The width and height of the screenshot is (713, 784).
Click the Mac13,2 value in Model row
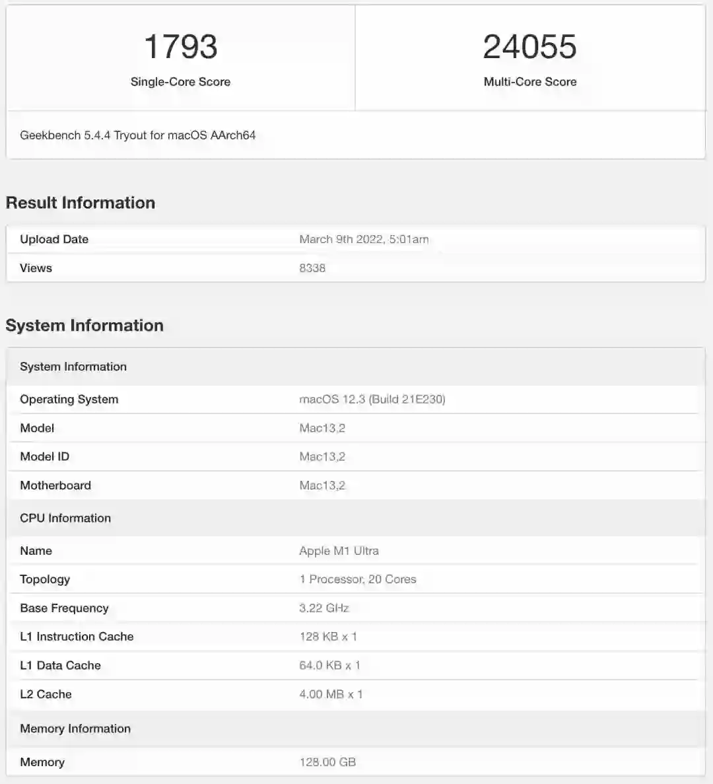[322, 428]
